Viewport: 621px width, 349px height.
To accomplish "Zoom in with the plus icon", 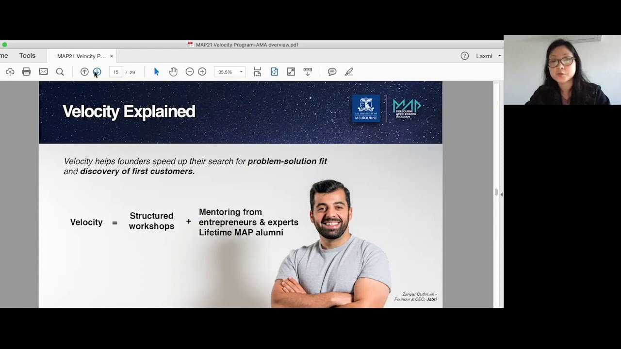I will pyautogui.click(x=202, y=72).
